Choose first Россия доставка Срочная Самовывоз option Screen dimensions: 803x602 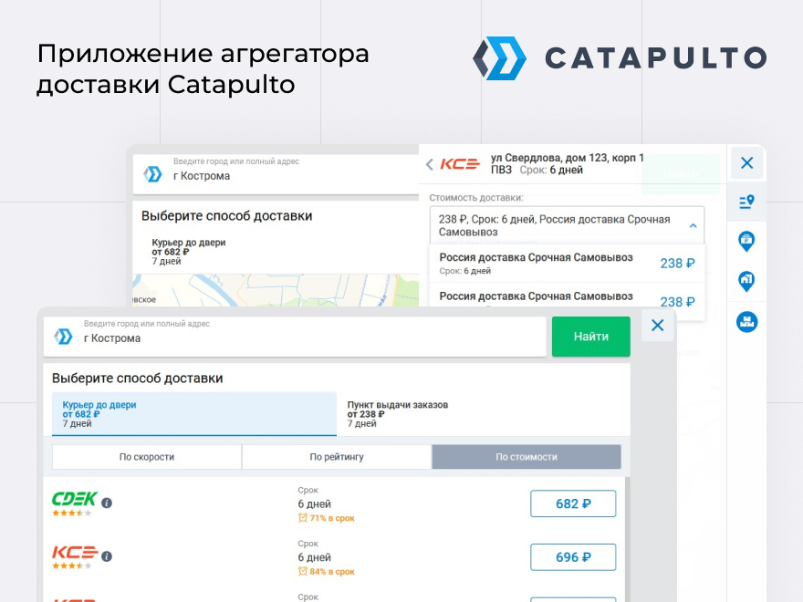(567, 263)
